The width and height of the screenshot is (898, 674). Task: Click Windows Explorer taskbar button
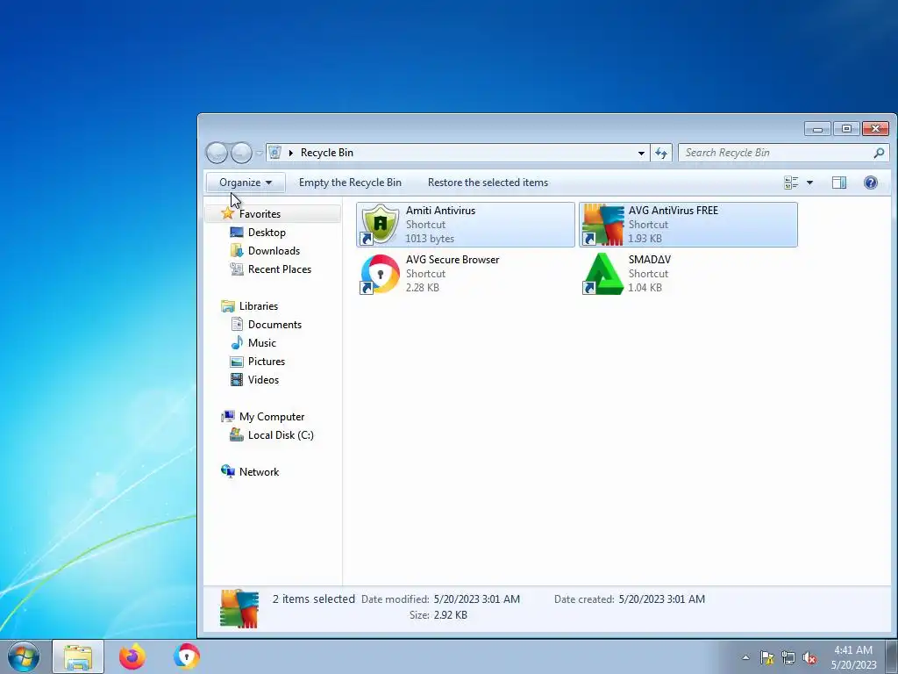(x=78, y=656)
